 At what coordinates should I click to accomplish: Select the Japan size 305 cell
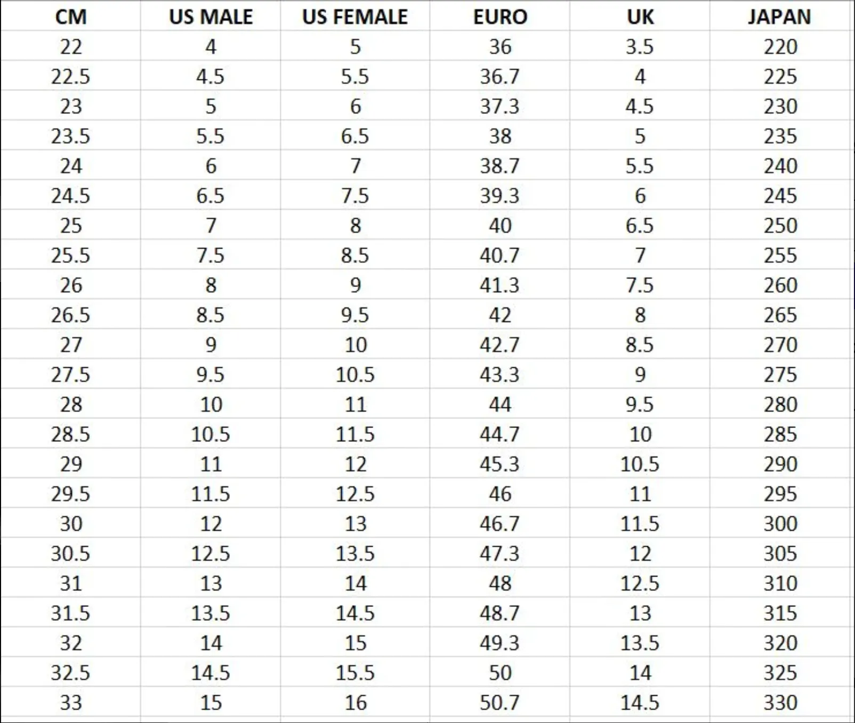[780, 553]
